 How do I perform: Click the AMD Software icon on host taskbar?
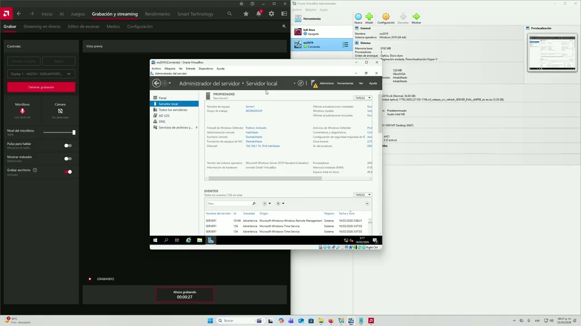(371, 321)
